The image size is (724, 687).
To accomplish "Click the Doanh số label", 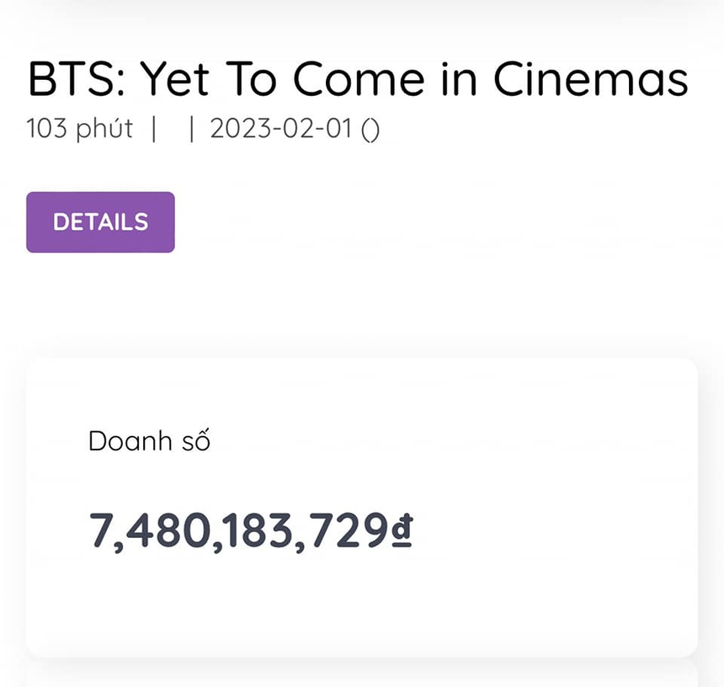I will click(149, 441).
